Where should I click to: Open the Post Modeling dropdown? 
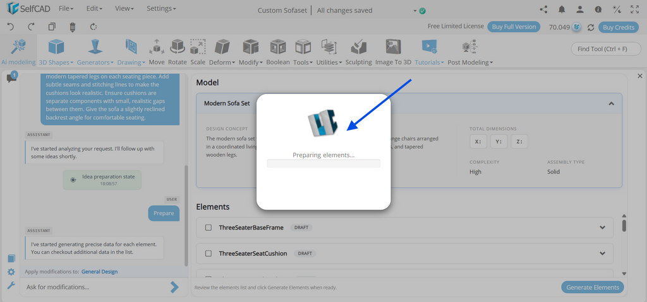coord(470,52)
